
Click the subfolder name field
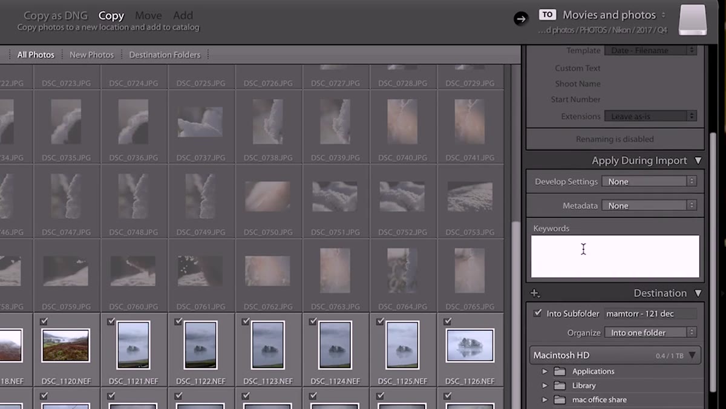(650, 313)
